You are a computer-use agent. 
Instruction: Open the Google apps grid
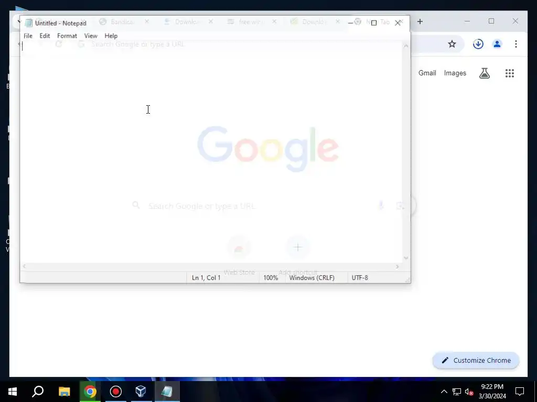510,73
